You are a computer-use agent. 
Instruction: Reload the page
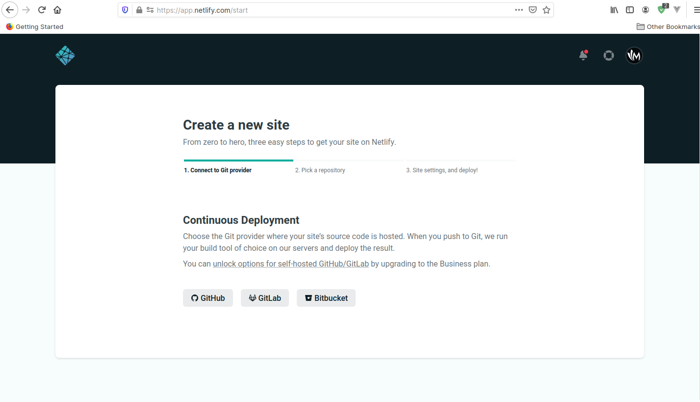tap(42, 10)
